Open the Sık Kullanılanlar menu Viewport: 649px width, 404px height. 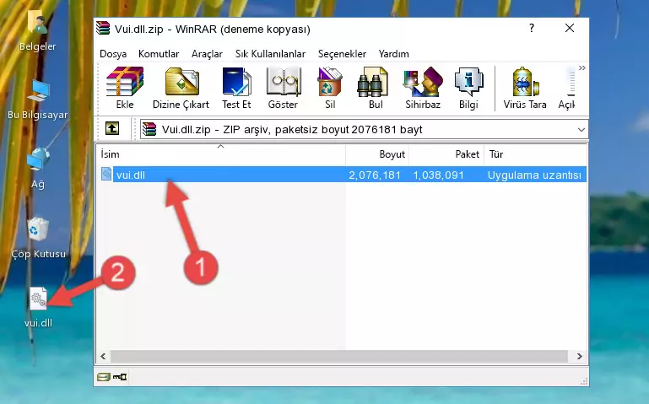click(270, 54)
